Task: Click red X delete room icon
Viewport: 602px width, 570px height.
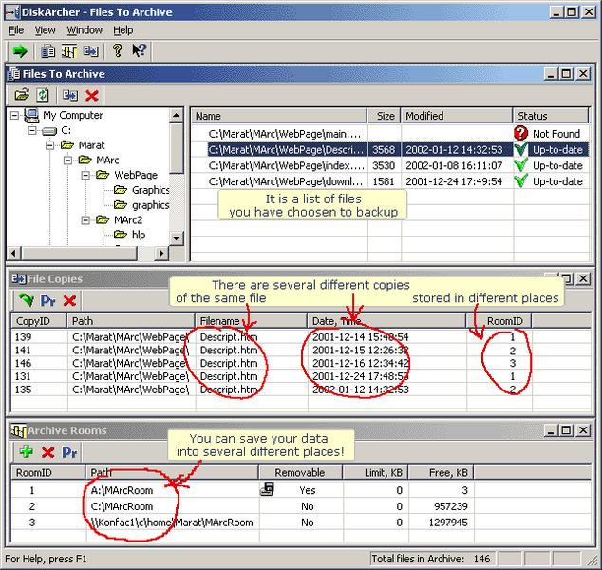Action: point(48,452)
